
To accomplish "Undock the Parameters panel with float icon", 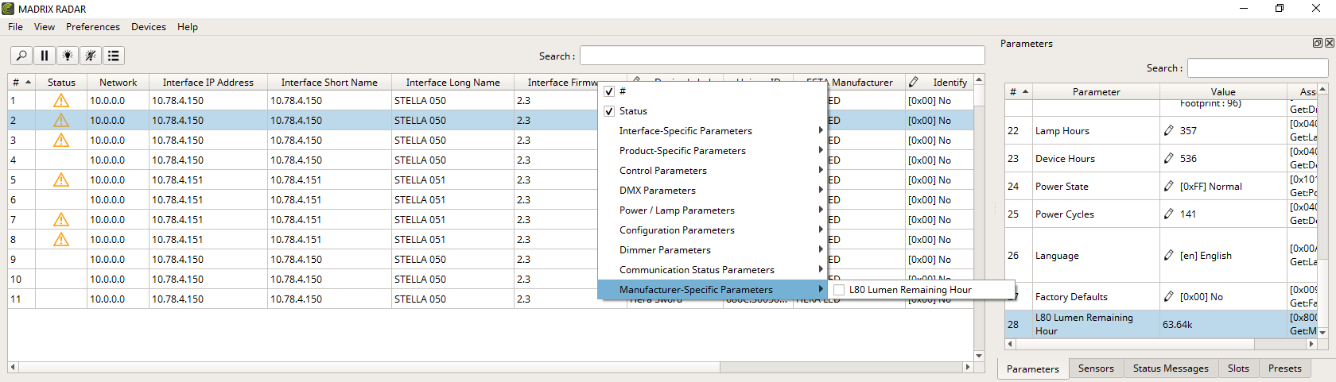I will 1317,43.
